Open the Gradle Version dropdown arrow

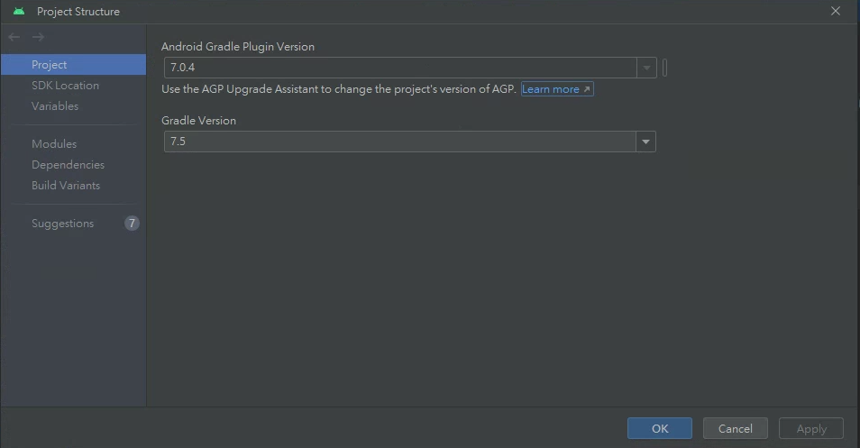pyautogui.click(x=645, y=142)
